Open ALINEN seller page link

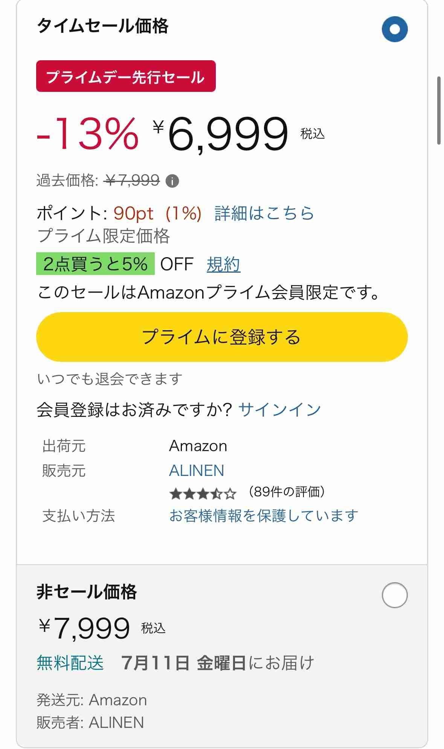[x=197, y=470]
